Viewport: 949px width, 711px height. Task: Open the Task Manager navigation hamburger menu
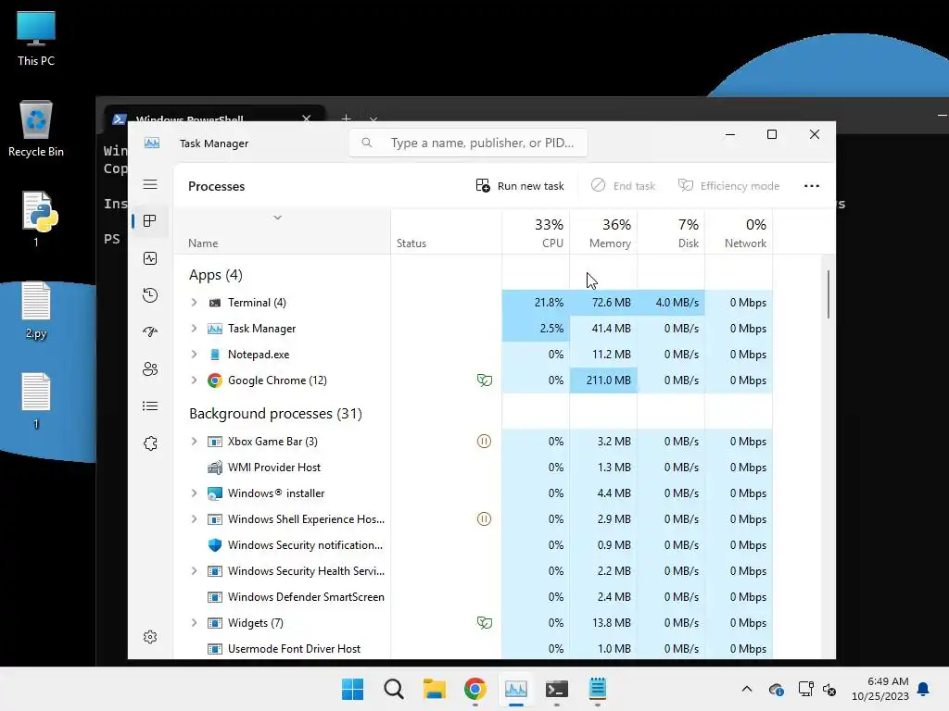point(150,185)
